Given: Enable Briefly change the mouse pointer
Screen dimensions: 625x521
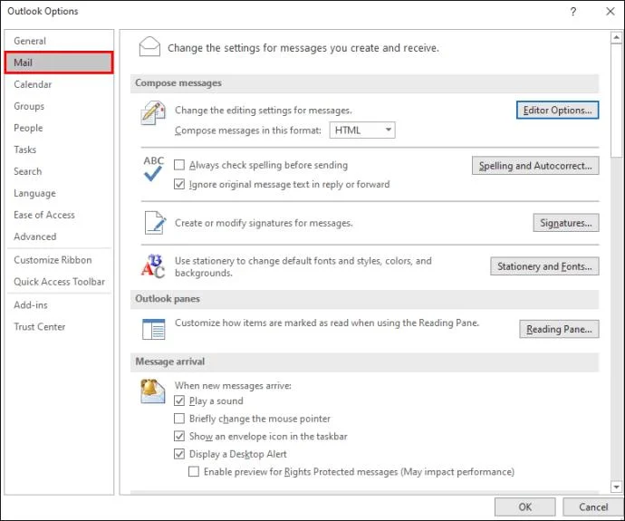Looking at the screenshot, I should pyautogui.click(x=179, y=418).
